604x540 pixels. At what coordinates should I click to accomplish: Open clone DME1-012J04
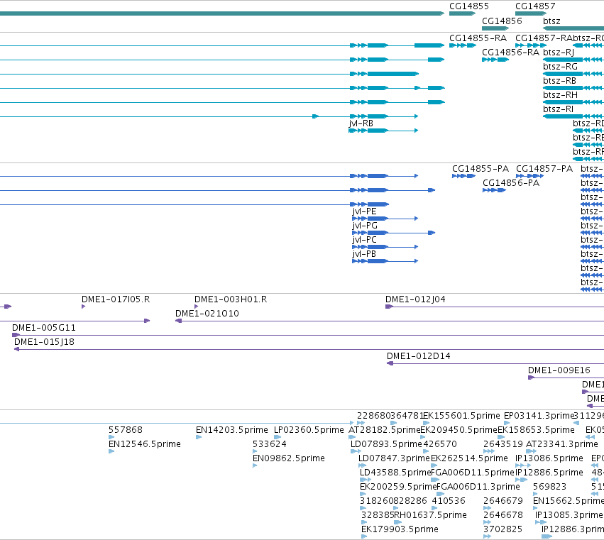tap(415, 299)
